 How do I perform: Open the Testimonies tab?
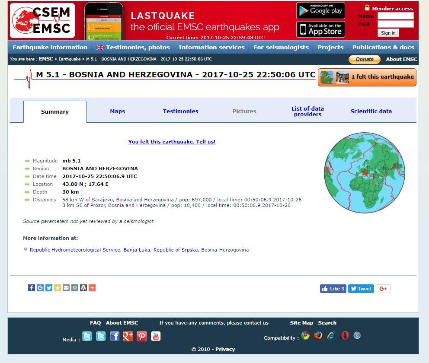pos(180,111)
